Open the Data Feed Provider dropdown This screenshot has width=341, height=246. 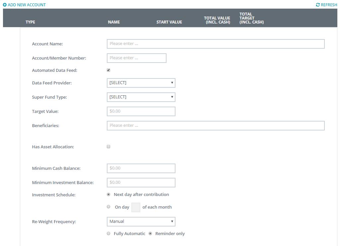pos(141,83)
